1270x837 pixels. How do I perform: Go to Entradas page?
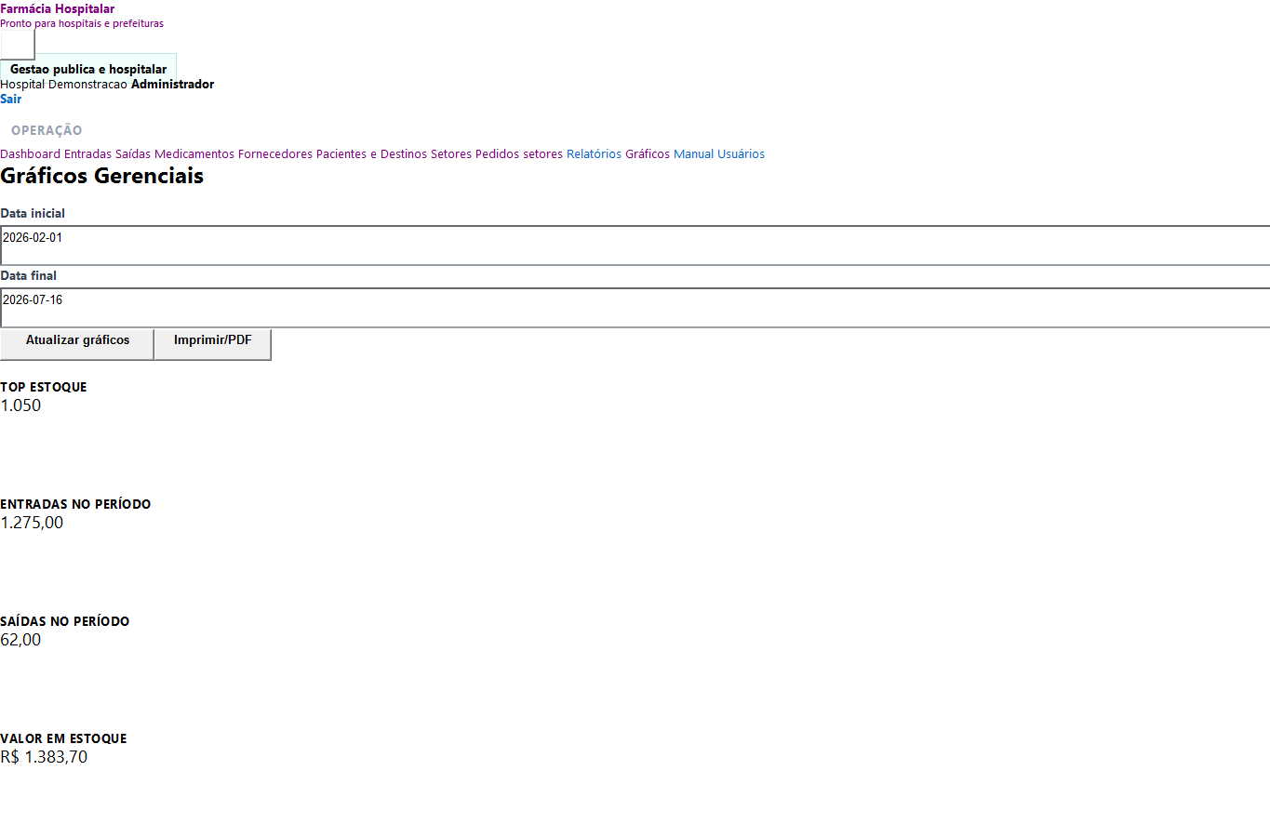[87, 154]
